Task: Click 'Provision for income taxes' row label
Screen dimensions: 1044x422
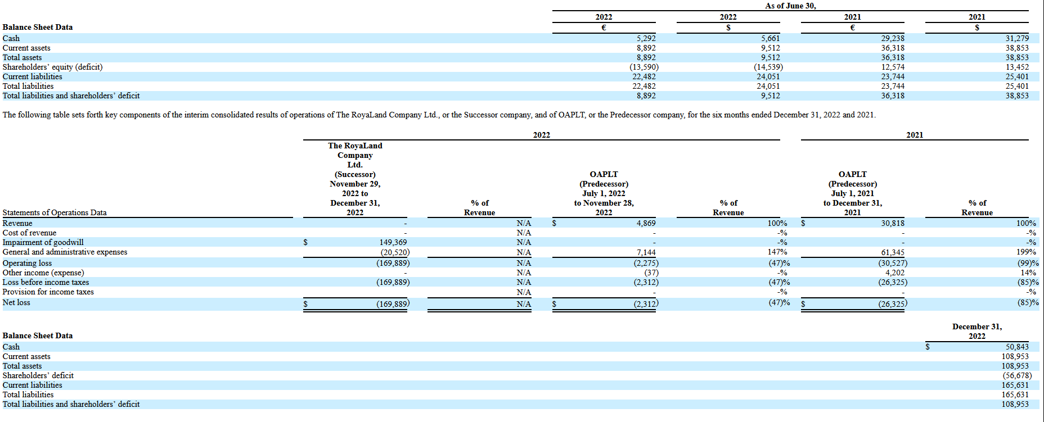Action: (x=48, y=292)
